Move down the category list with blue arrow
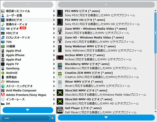 pos(28,110)
